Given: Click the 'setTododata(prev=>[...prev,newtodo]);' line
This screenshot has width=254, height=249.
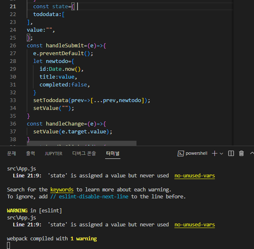Looking at the screenshot, I should pos(92,100).
